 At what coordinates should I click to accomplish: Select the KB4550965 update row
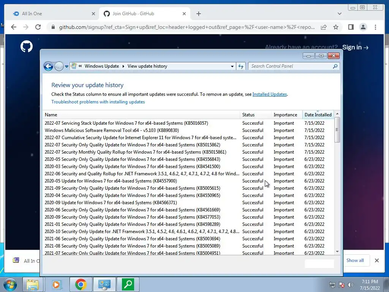coord(188,195)
